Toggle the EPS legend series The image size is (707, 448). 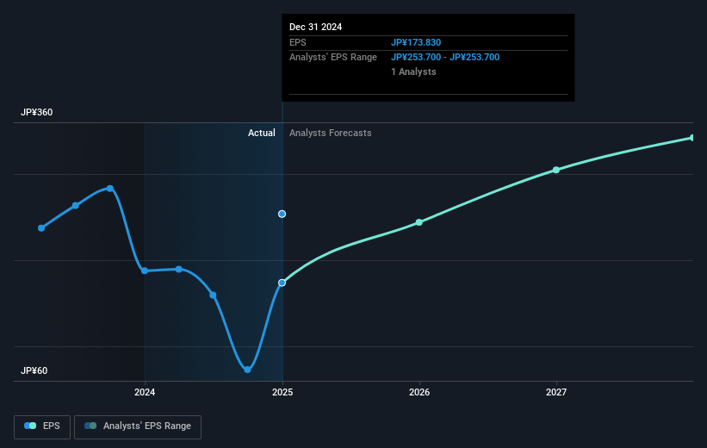click(x=42, y=426)
